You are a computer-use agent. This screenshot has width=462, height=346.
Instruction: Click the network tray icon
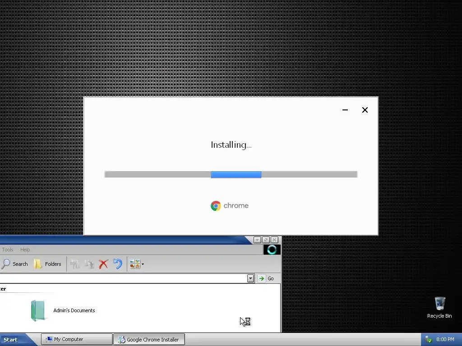pyautogui.click(x=429, y=340)
